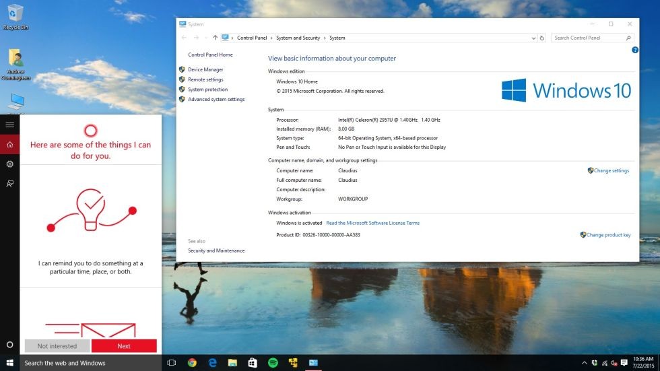The height and width of the screenshot is (371, 660).
Task: Open Cortana hamburger menu
Action: [9, 125]
